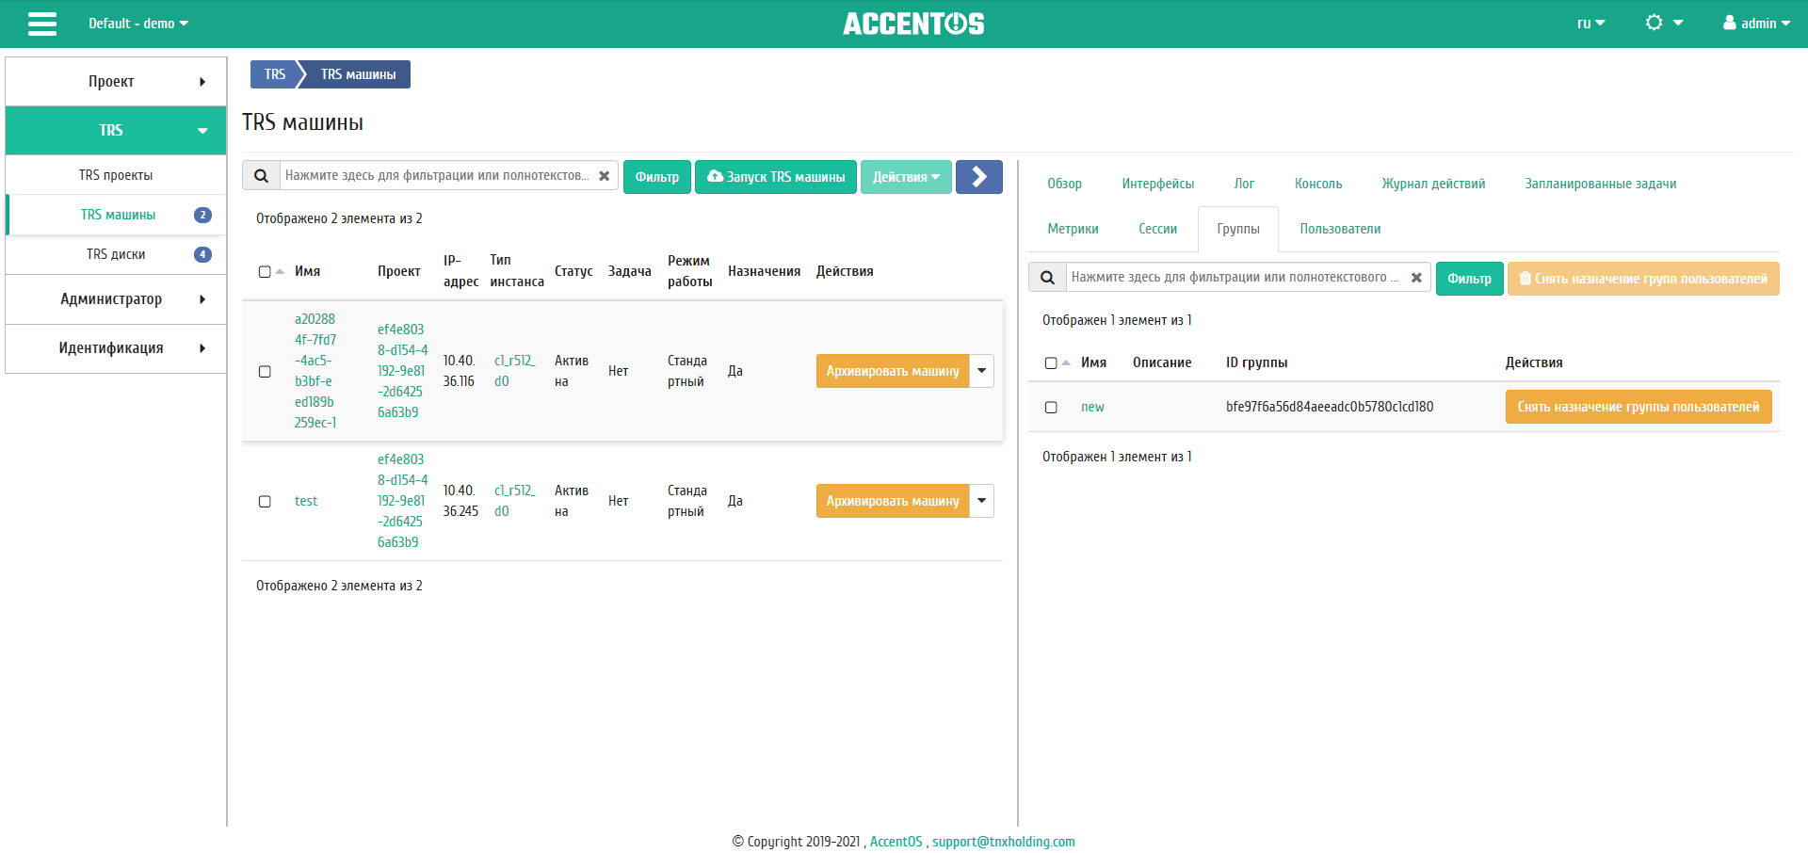Click the ACCENTOS logo
Screen dimensions: 1808x853
913,24
